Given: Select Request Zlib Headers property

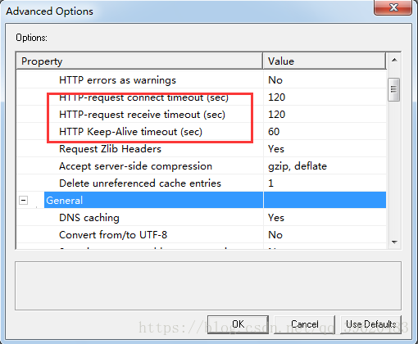Looking at the screenshot, I should click(x=110, y=149).
